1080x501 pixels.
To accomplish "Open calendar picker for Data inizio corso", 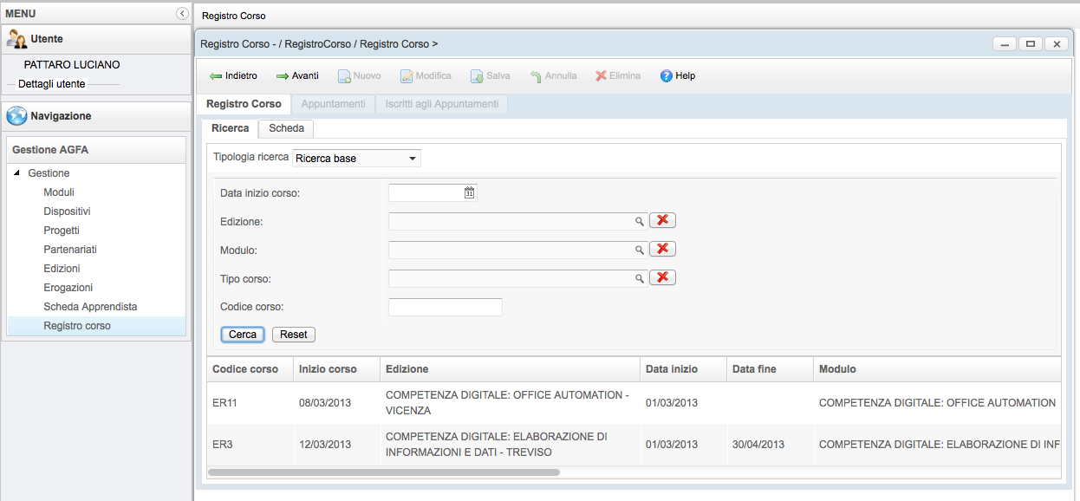I will click(469, 192).
